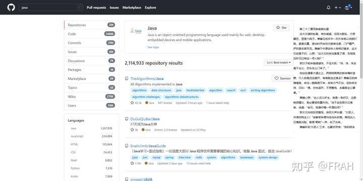363x181 pixels.
Task: Open Pull requests in top navigation
Action: coord(96,8)
